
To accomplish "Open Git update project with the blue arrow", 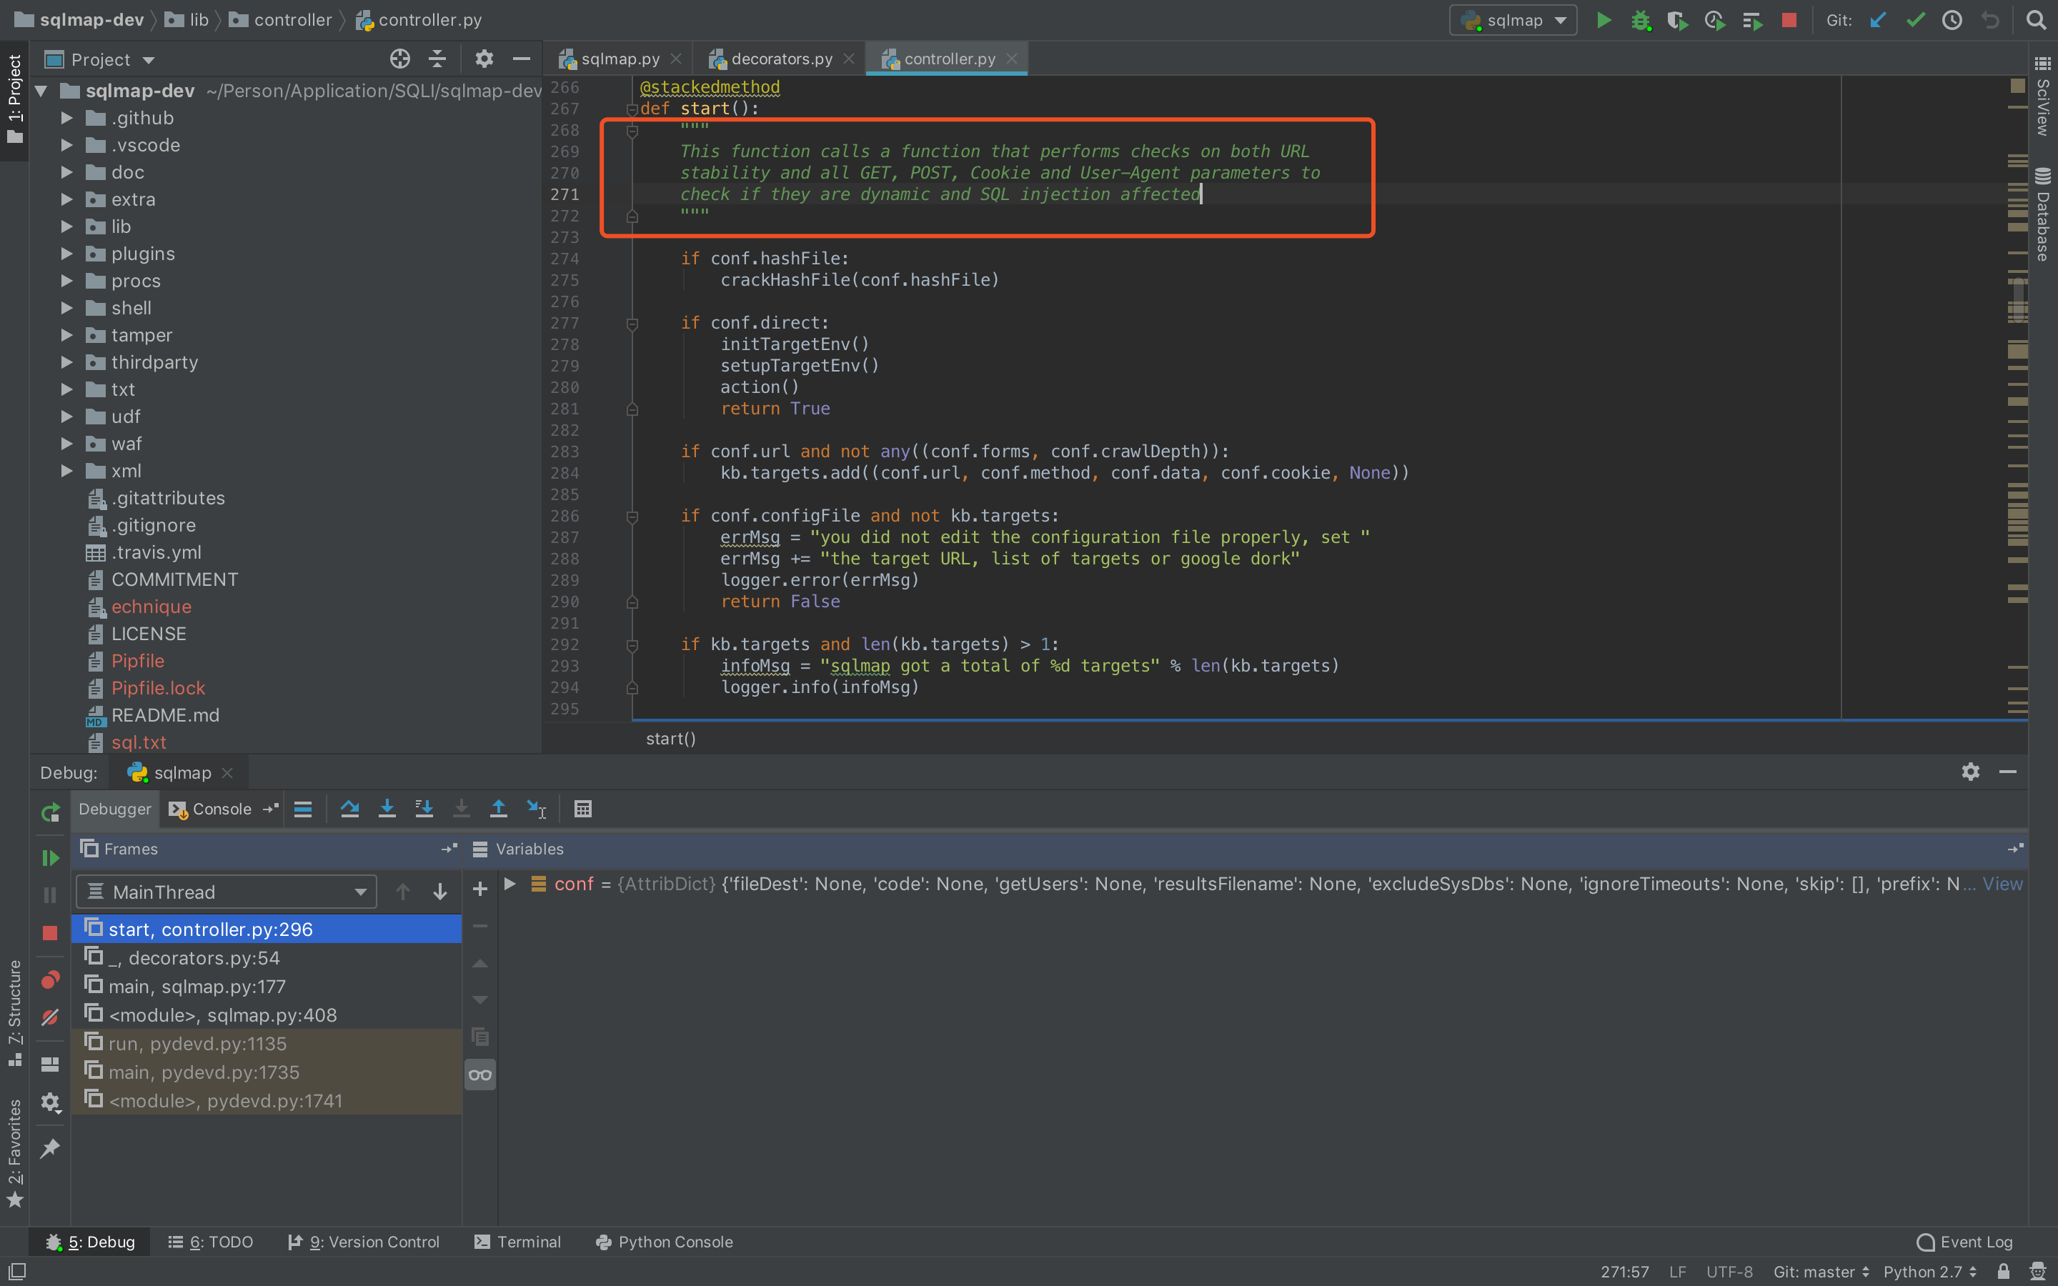I will coord(1879,19).
